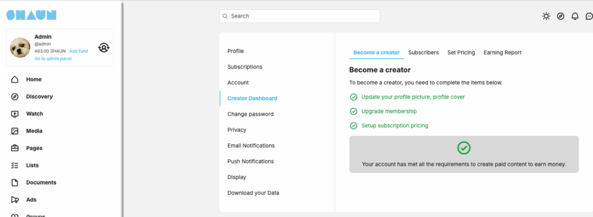Click the Pages briefcase icon
593x217 pixels.
14,148
